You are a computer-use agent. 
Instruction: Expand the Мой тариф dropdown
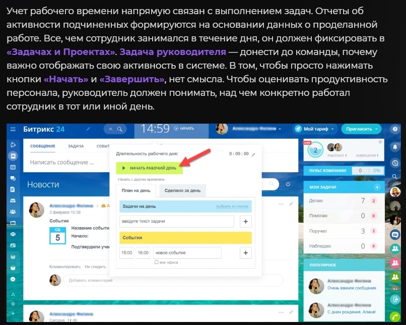[316, 129]
